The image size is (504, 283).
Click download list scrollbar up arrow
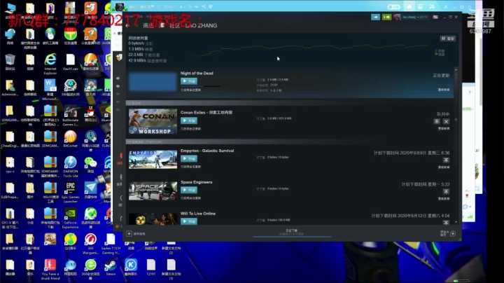tap(456, 70)
